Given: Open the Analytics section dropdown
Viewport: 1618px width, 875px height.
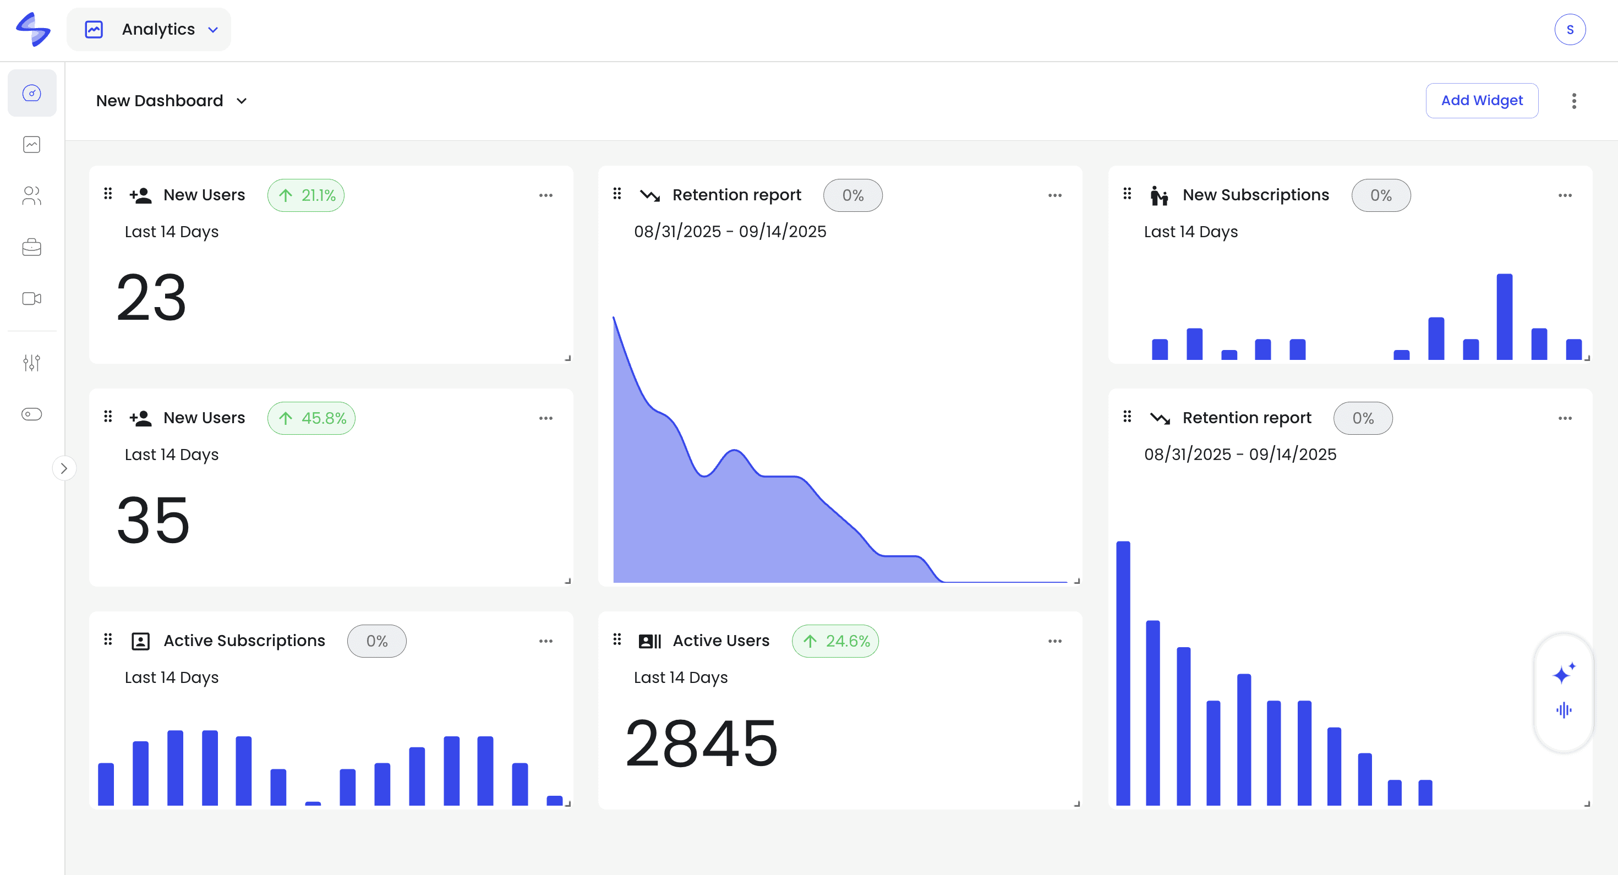Looking at the screenshot, I should coord(150,30).
